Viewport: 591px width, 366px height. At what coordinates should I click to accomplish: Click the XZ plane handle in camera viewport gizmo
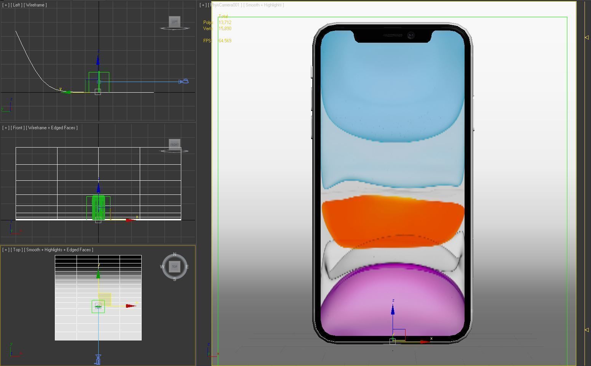(399, 335)
